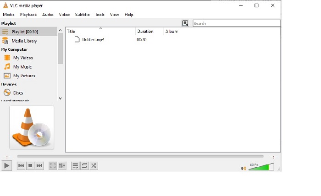Maximize the VLC window

[256, 5]
